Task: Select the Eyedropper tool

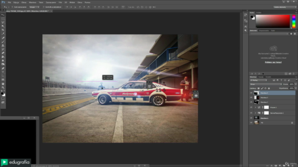Action: coord(3,34)
